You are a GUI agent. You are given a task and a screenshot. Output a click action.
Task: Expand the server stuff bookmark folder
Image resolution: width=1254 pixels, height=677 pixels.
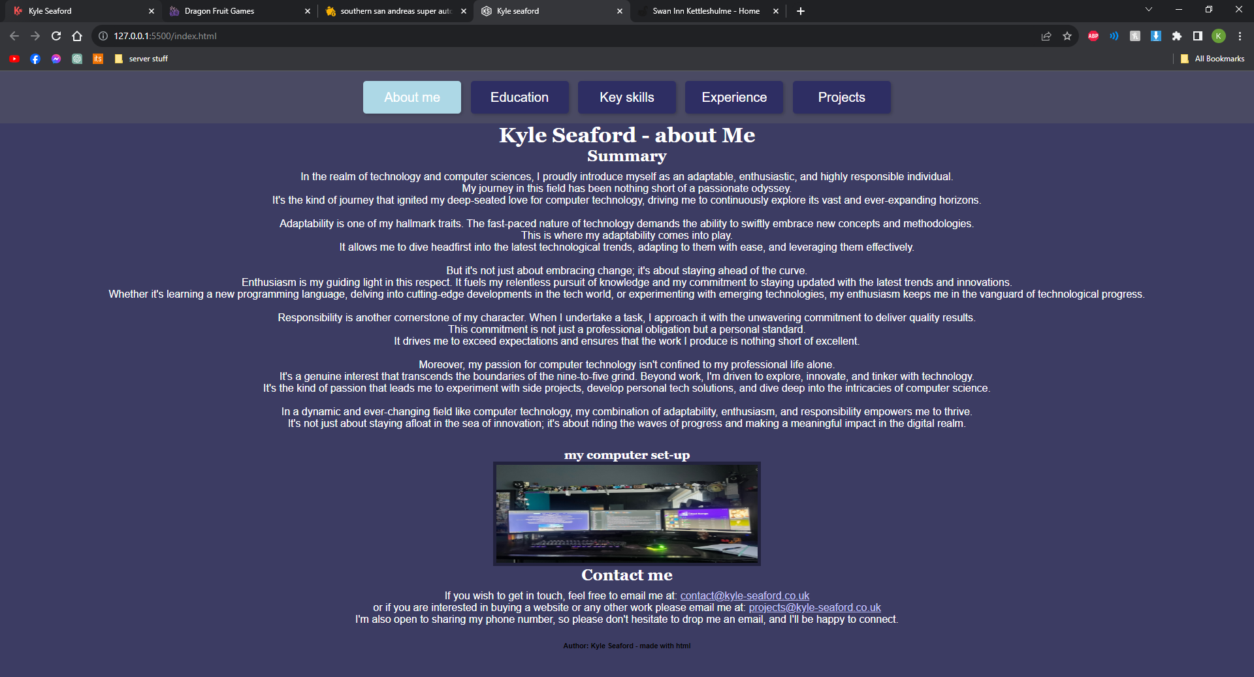point(141,59)
